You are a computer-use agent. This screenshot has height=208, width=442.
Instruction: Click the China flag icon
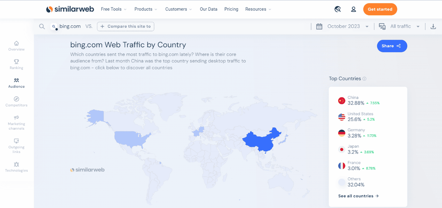342,101
